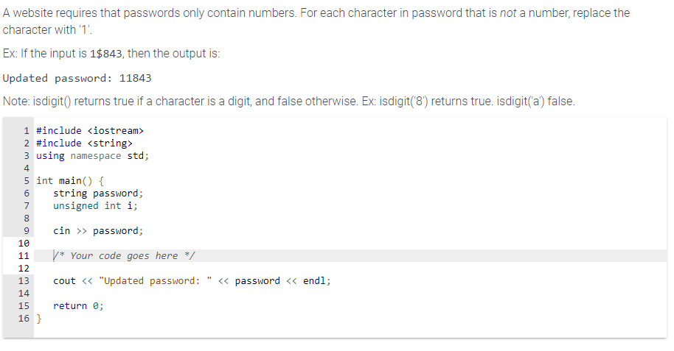Click the editable line 11 code comment
This screenshot has height=351, width=674.
(124, 256)
